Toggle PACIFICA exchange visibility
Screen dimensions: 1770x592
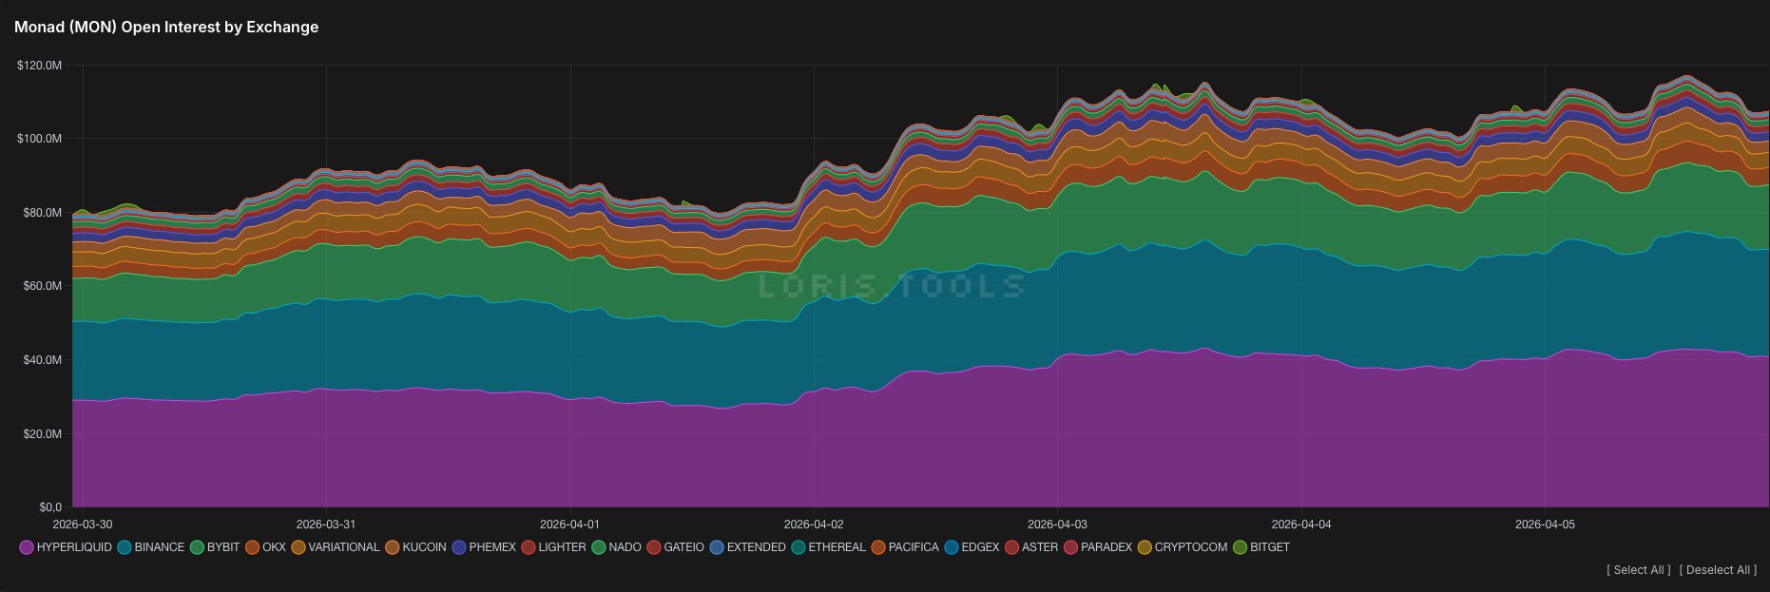coord(878,547)
